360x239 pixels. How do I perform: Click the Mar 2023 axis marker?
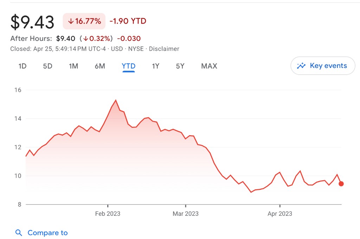click(186, 214)
